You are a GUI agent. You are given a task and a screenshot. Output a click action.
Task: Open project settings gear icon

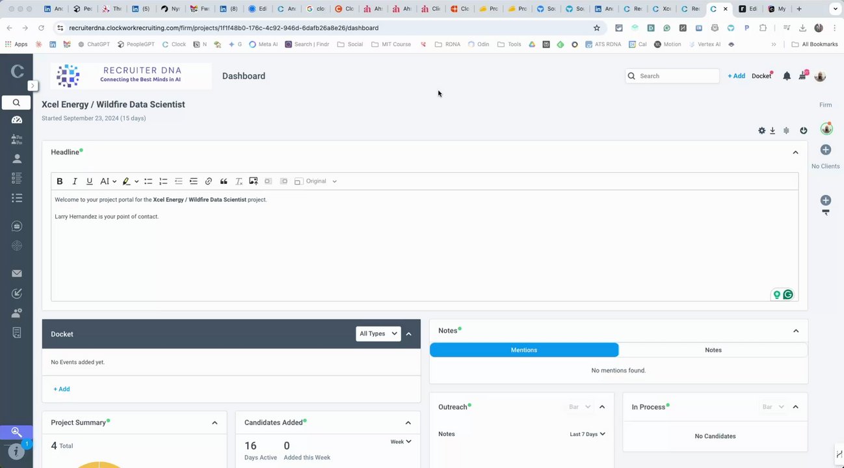point(761,131)
